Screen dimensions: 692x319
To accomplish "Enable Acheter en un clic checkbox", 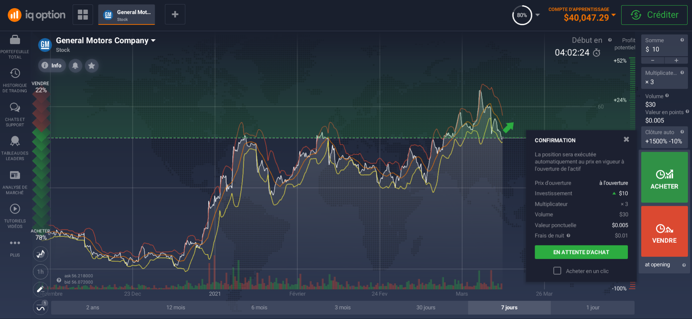I will coord(557,271).
